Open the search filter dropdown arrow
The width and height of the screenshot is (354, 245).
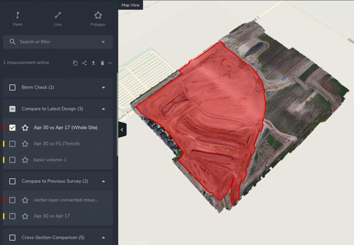(x=103, y=42)
